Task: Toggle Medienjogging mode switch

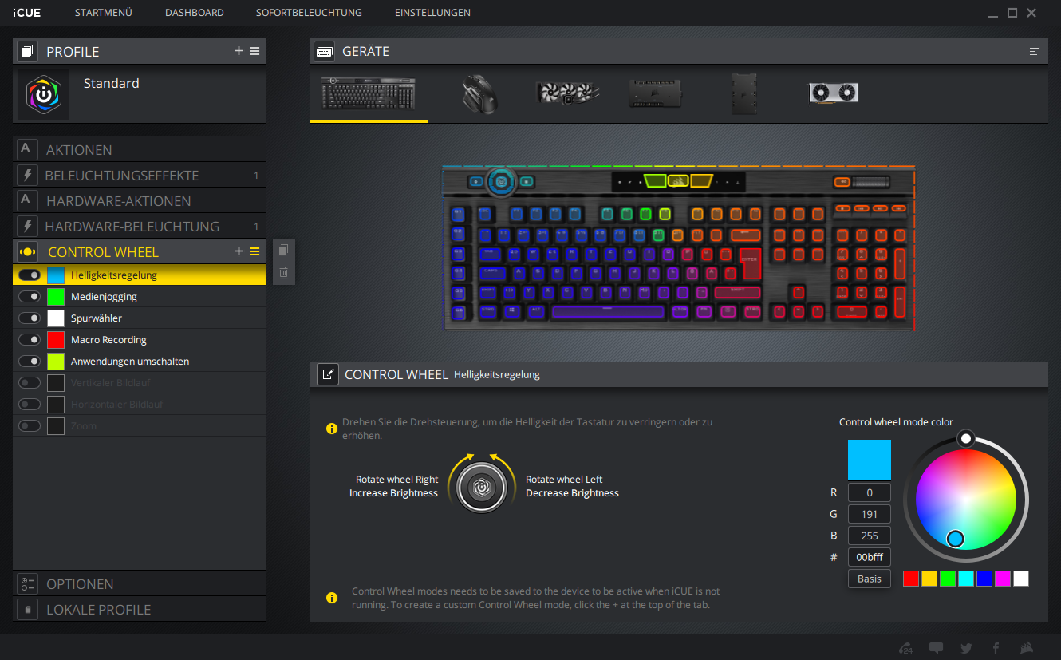Action: [30, 296]
